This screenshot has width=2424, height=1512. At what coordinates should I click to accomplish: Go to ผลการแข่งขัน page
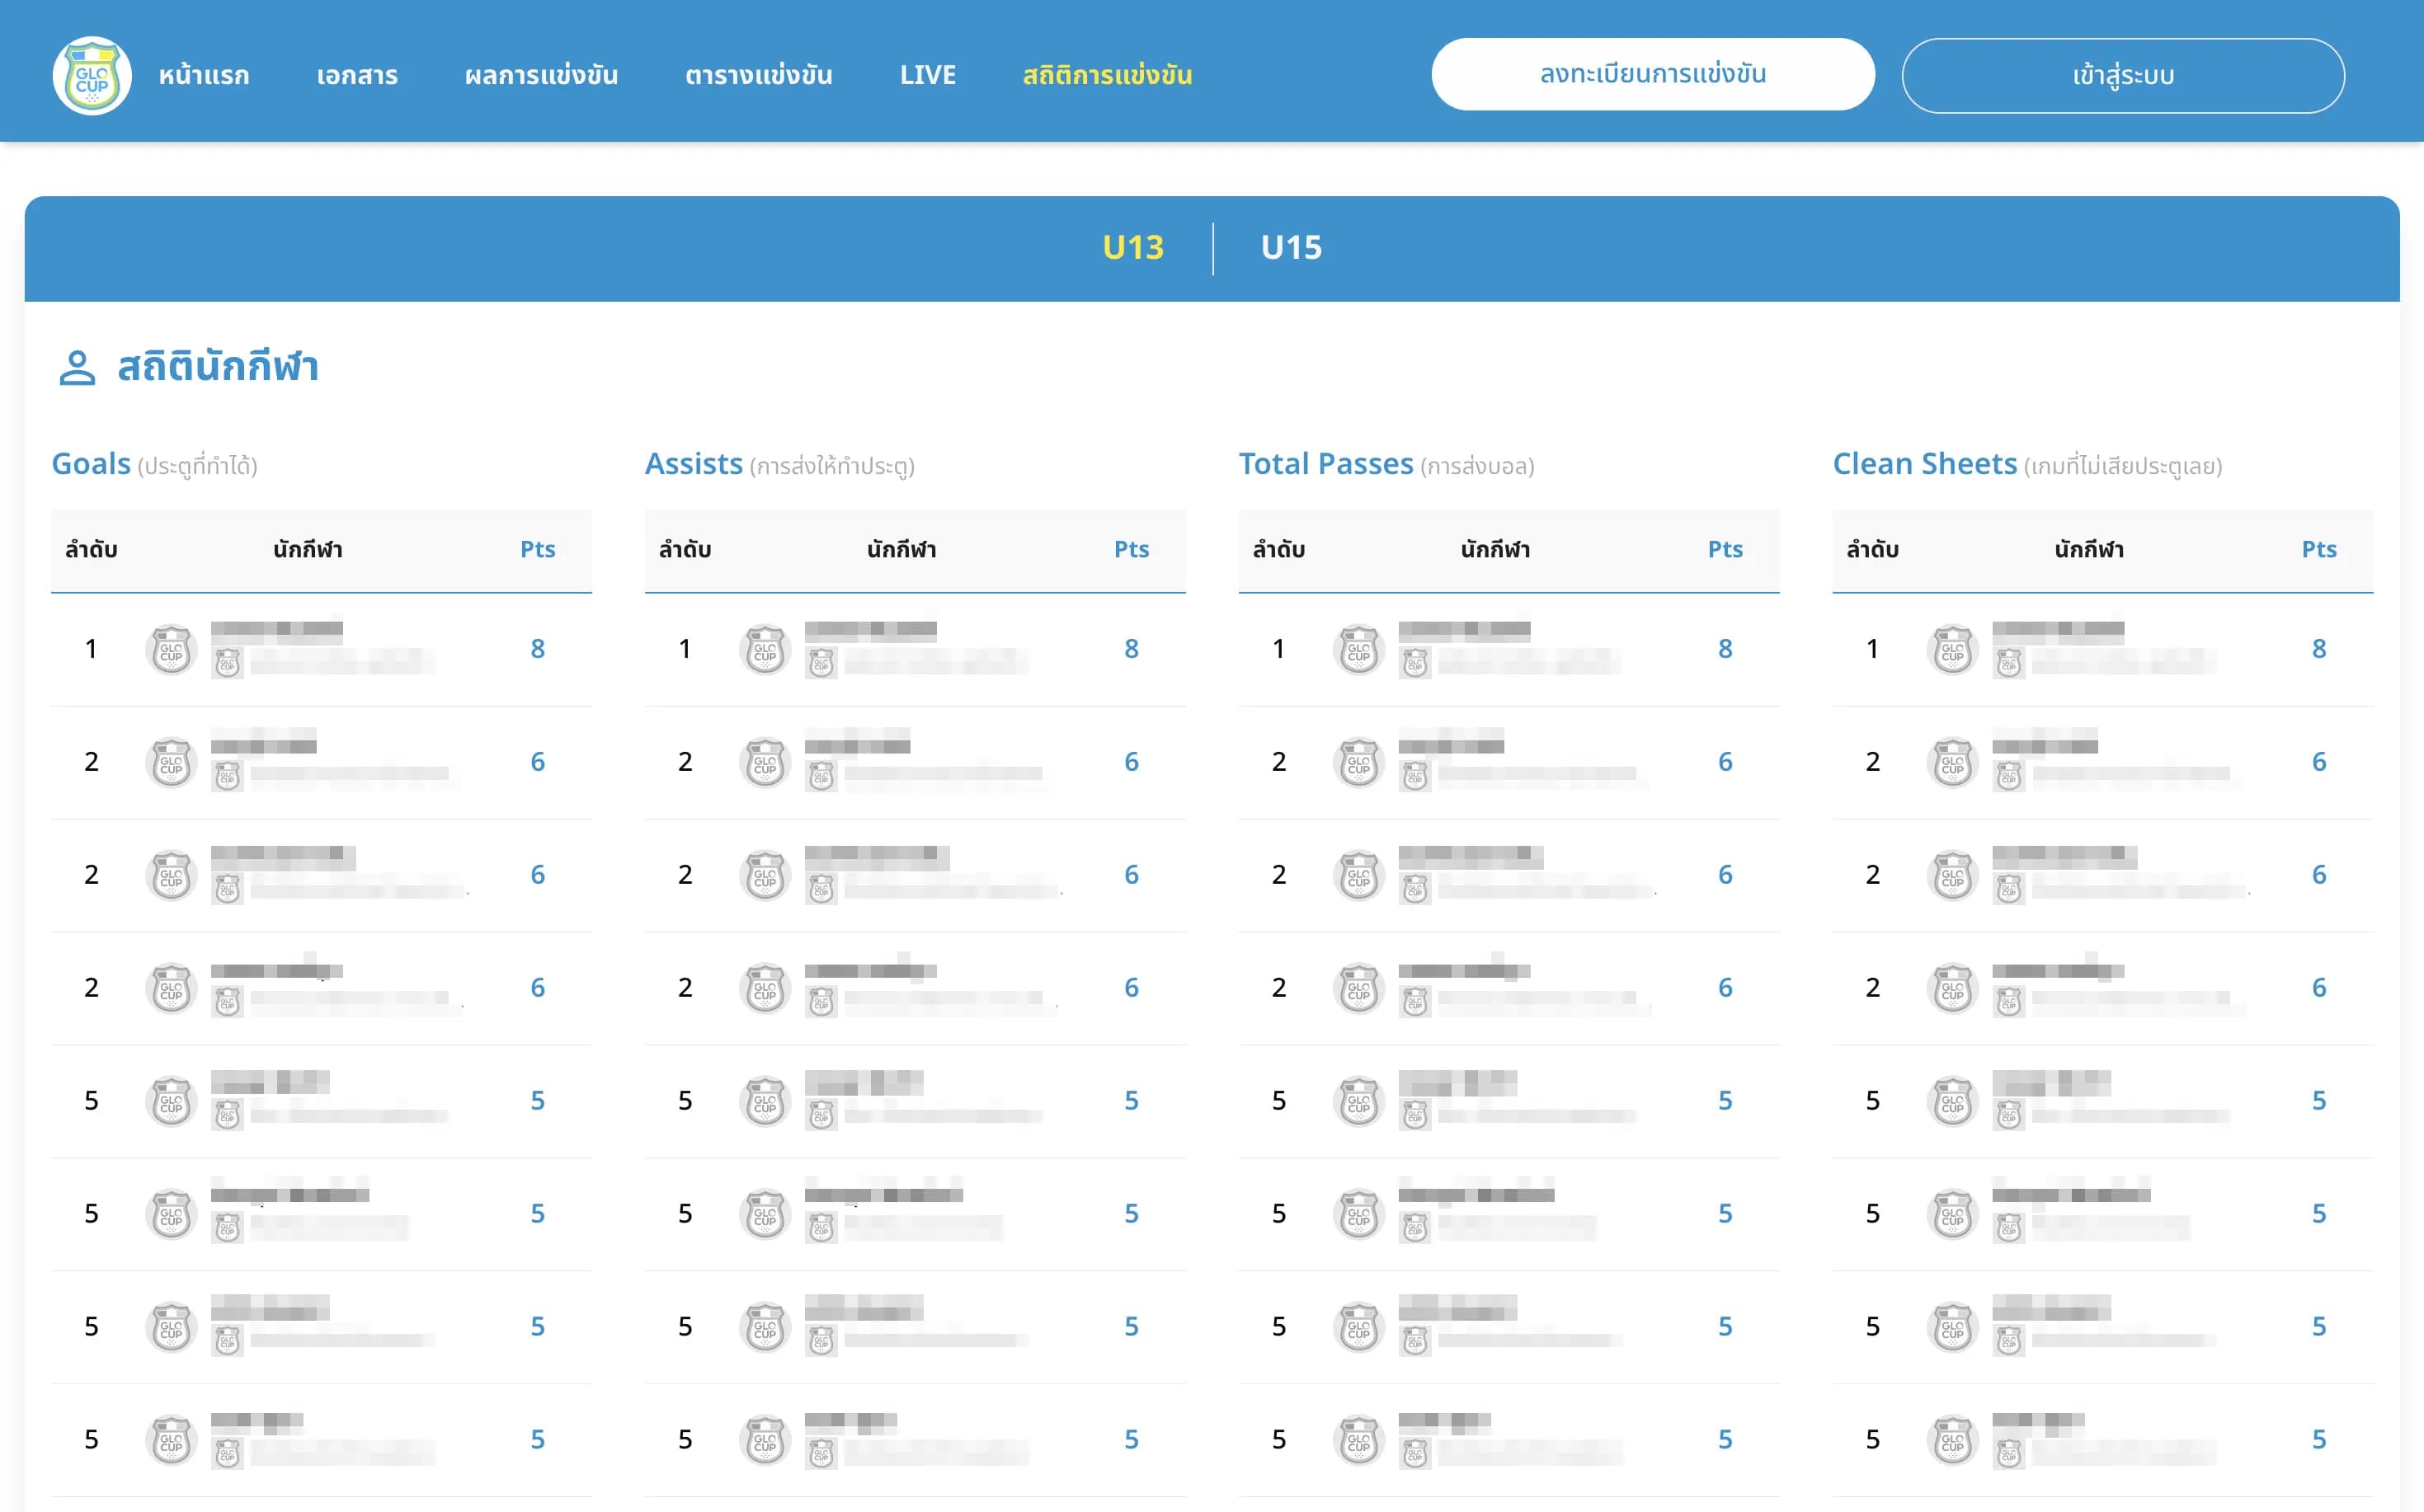tap(541, 75)
